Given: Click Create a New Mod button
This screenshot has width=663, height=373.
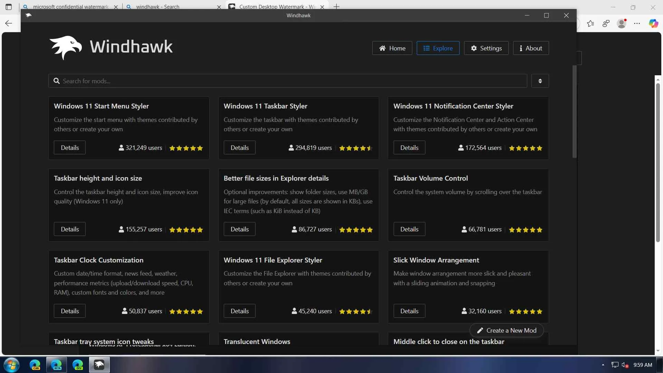Looking at the screenshot, I should 507,331.
